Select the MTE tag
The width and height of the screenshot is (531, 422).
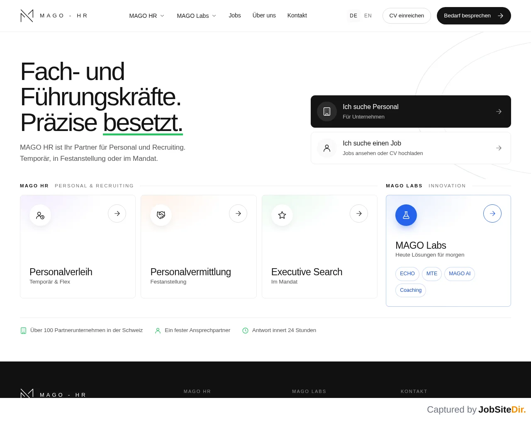pyautogui.click(x=432, y=274)
